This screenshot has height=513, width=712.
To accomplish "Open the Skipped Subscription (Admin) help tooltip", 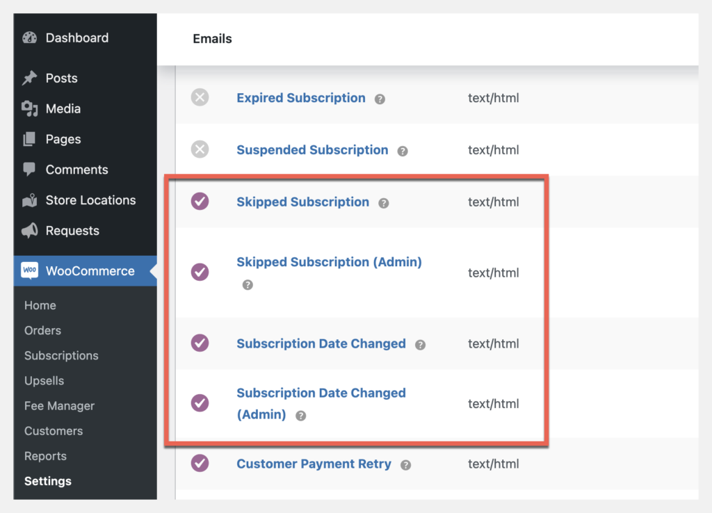I will [x=248, y=284].
